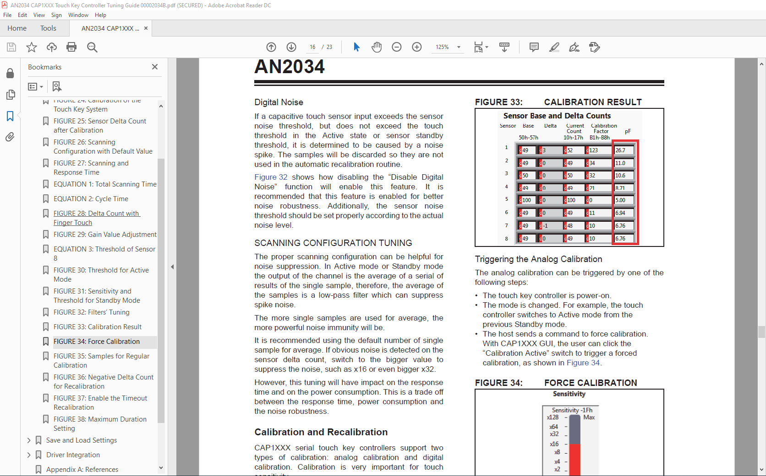Collapse the navigation pane with side arrow
This screenshot has height=476, width=766.
[172, 267]
